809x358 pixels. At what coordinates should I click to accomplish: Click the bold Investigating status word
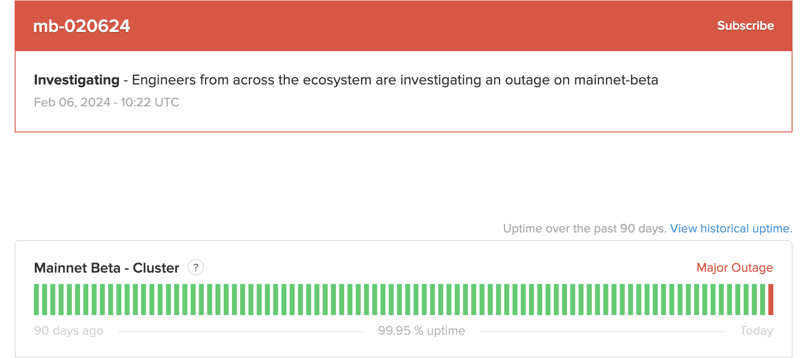coord(76,80)
